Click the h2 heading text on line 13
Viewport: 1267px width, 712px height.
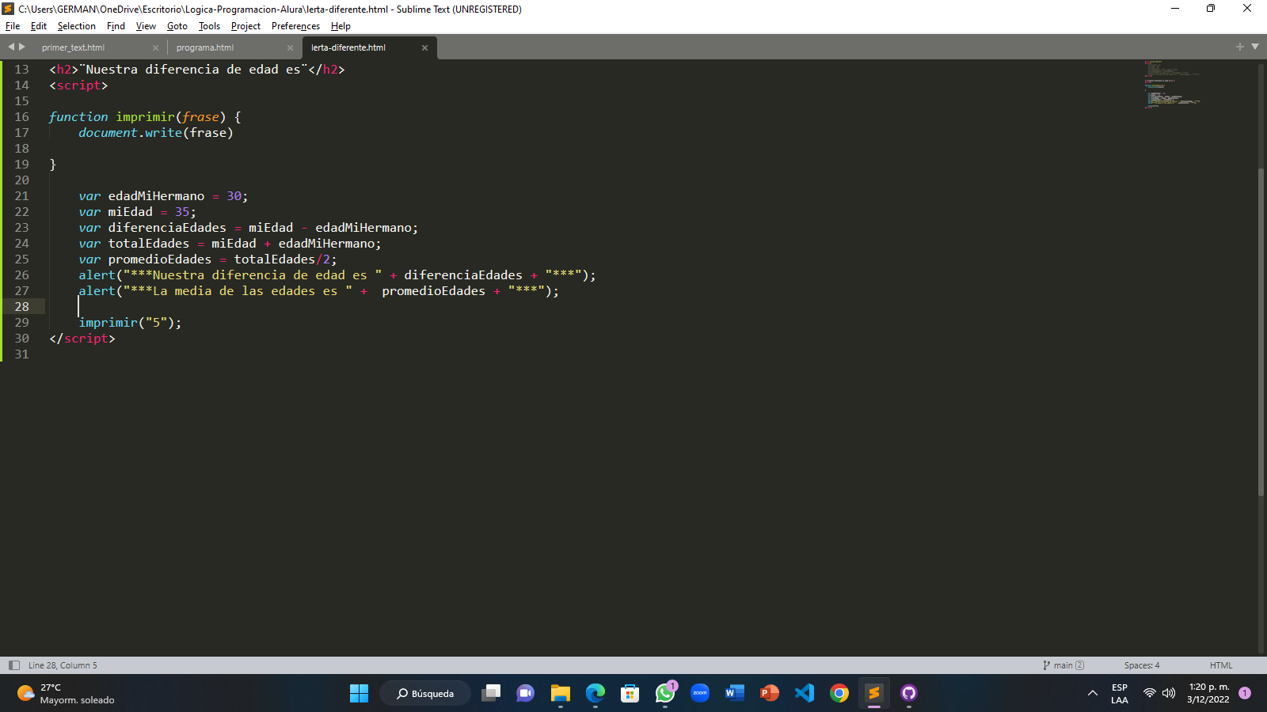194,70
